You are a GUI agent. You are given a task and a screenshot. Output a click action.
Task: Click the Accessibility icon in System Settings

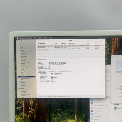(x=92, y=100)
